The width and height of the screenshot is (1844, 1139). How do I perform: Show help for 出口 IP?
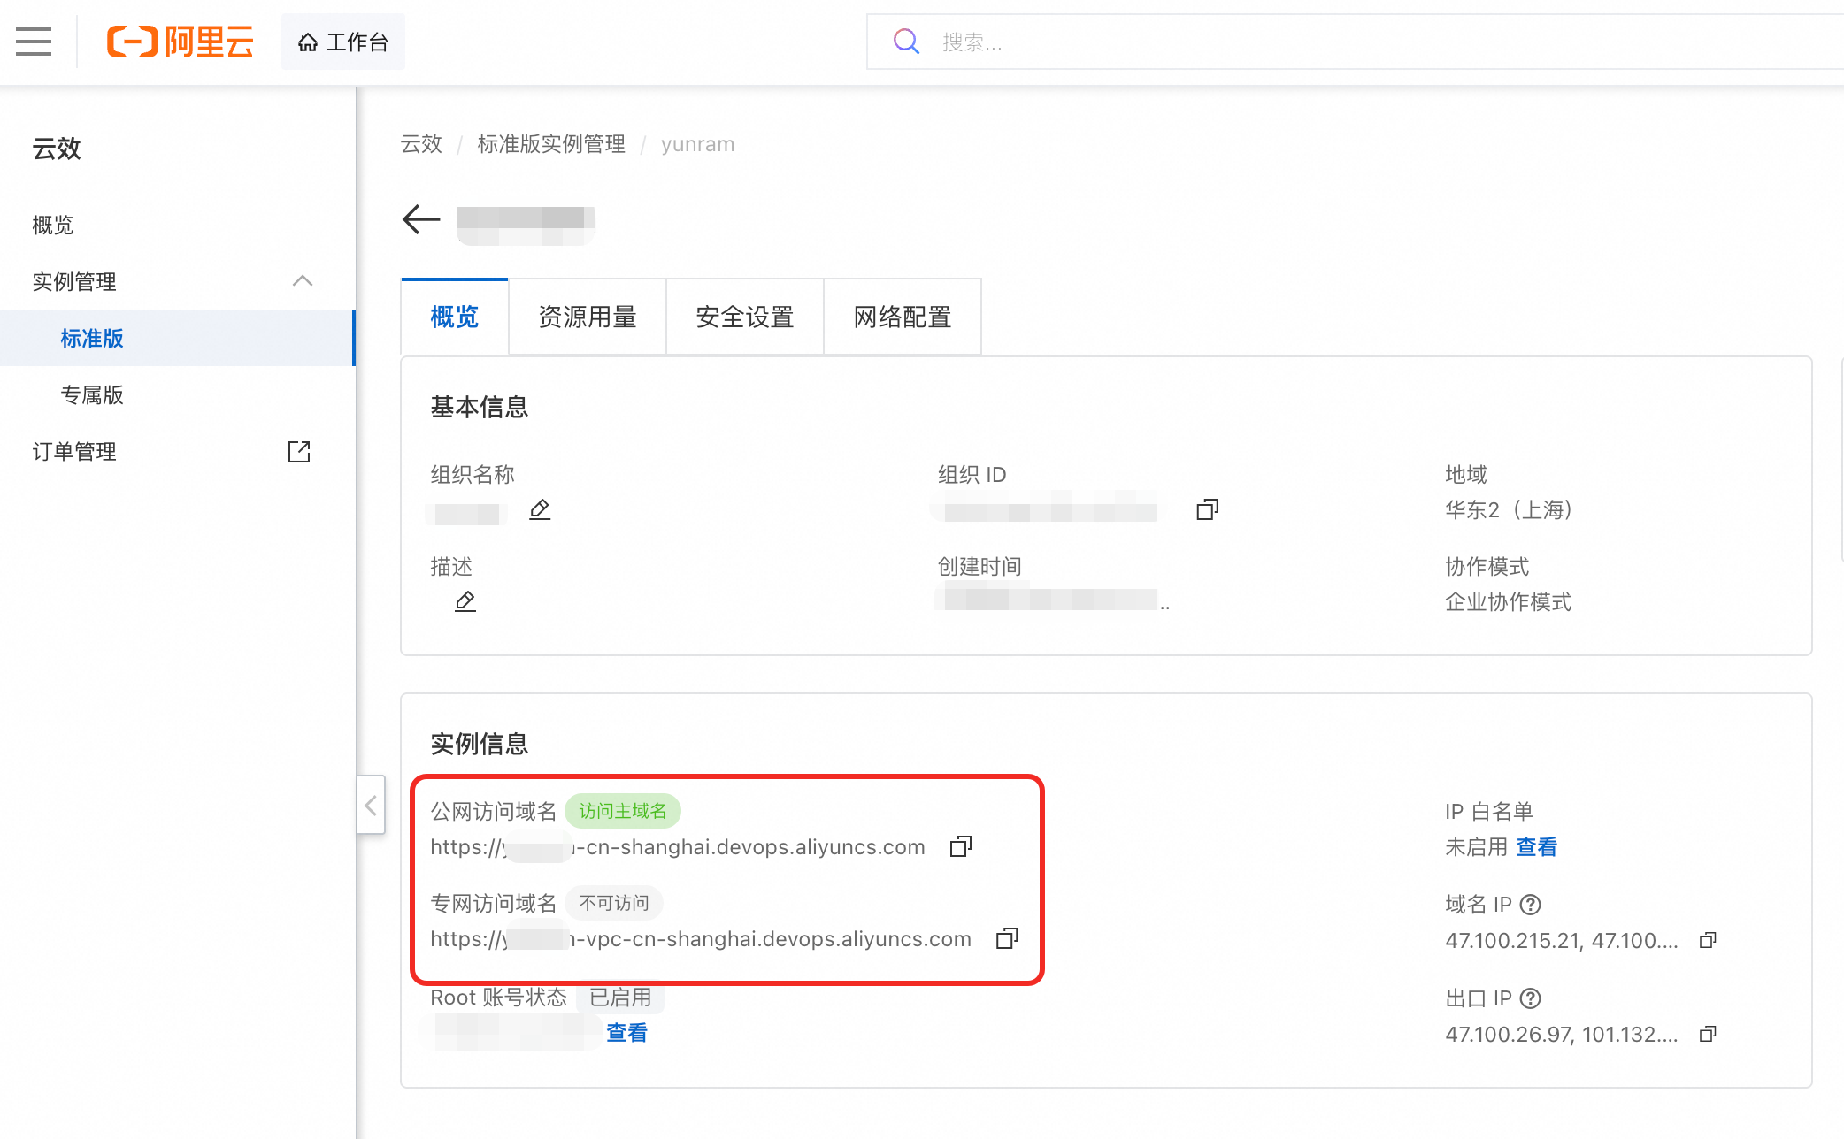click(1531, 998)
